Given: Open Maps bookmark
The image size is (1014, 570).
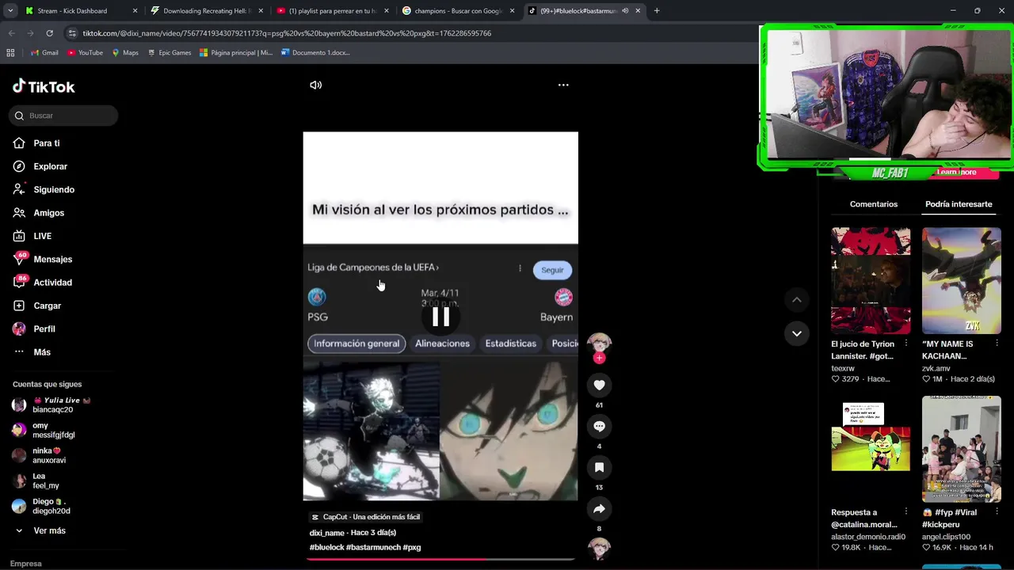Looking at the screenshot, I should tap(125, 53).
